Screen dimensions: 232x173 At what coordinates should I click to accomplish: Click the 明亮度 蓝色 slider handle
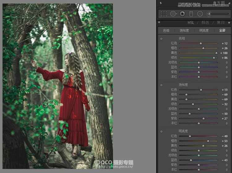[191, 160]
